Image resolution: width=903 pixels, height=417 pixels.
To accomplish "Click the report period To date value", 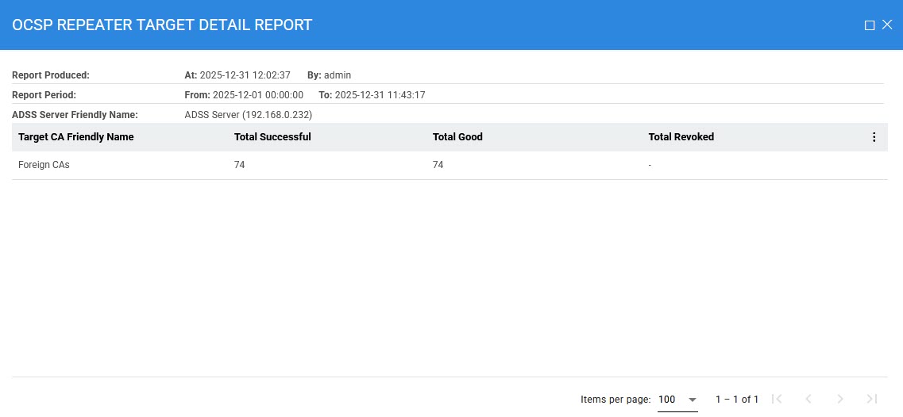I will (380, 95).
